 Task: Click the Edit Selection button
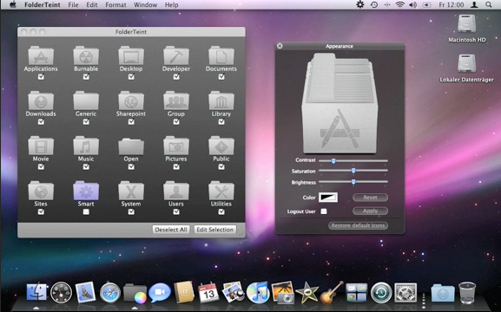click(x=215, y=230)
